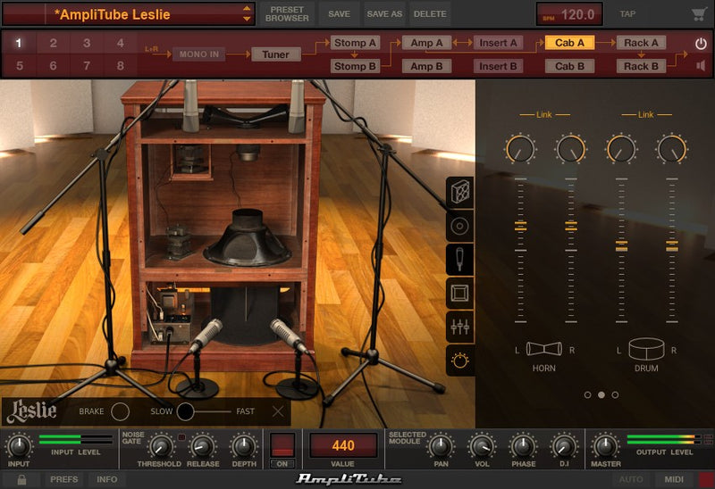Step to next preset with down arrow
This screenshot has height=489, width=715.
[x=247, y=19]
